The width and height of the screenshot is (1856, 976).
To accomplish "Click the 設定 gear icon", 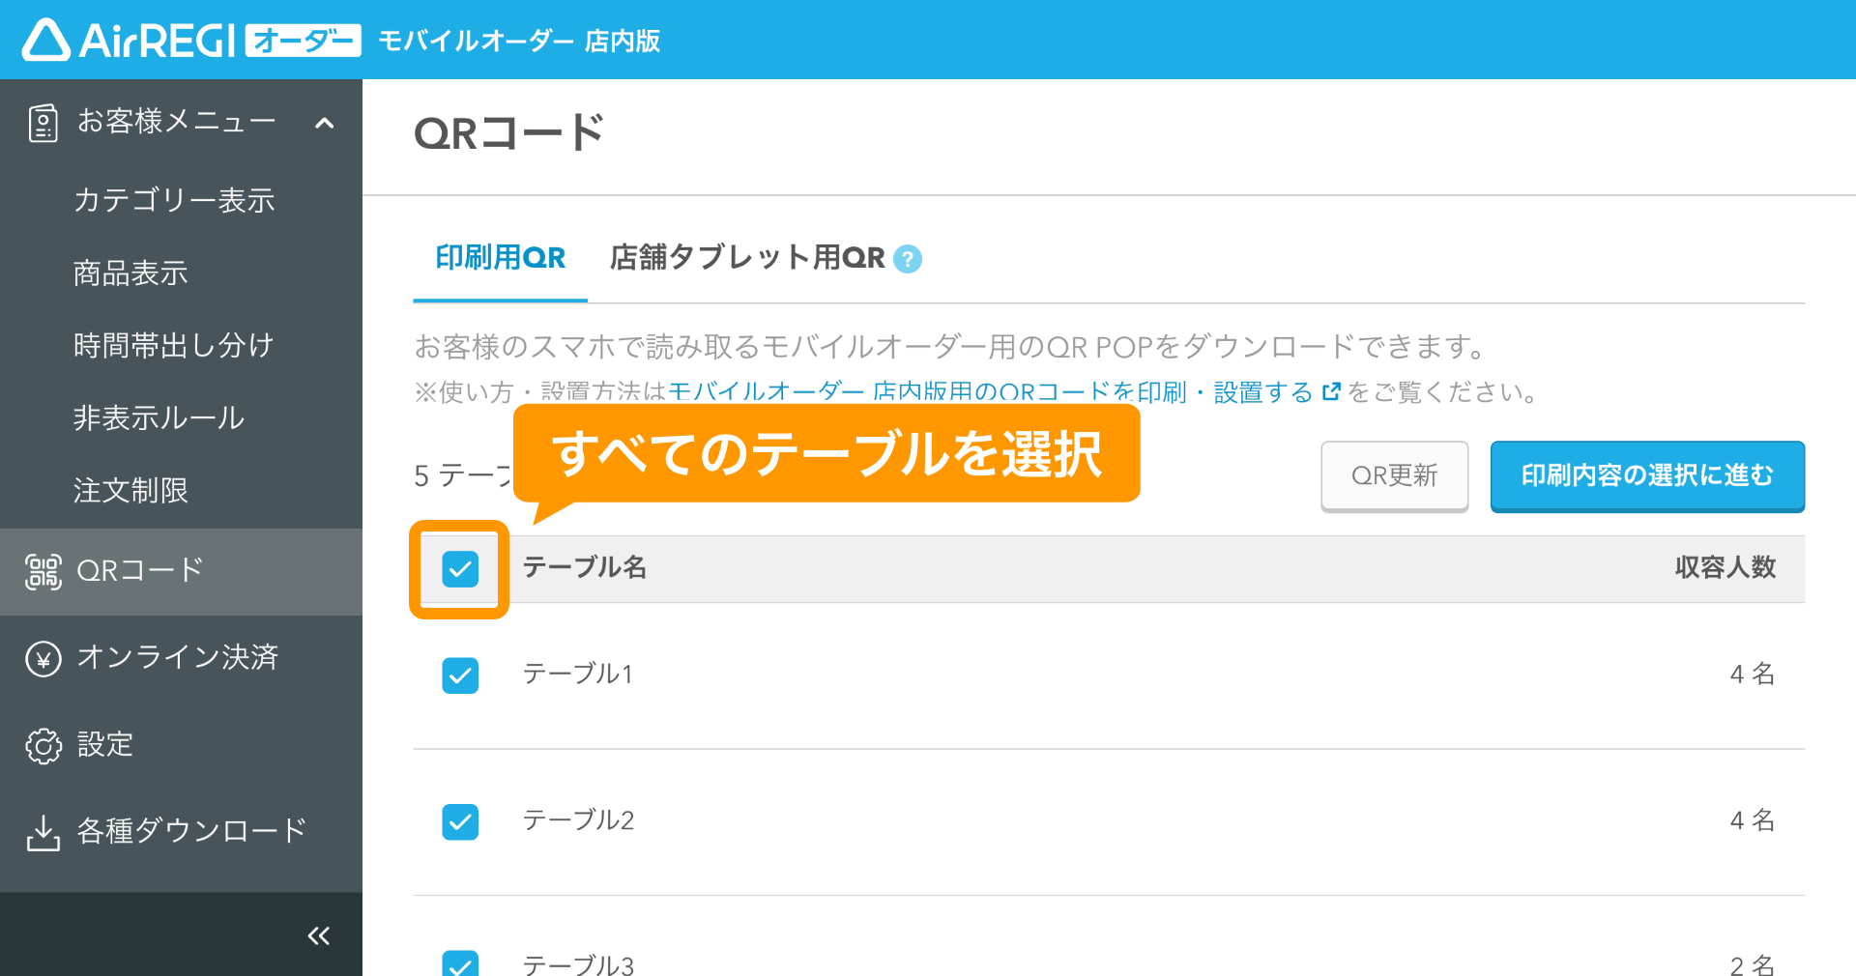I will [43, 746].
